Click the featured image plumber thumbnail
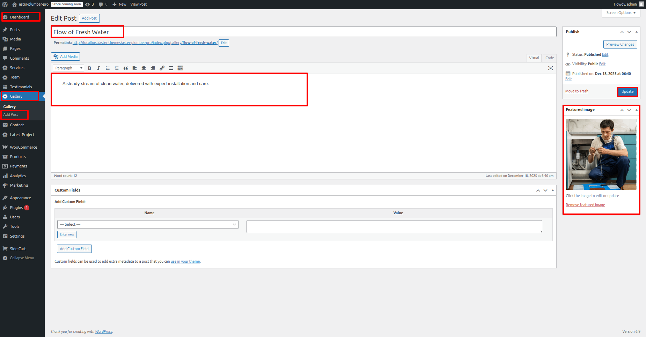Screen dimensions: 646x337 [x=601, y=154]
